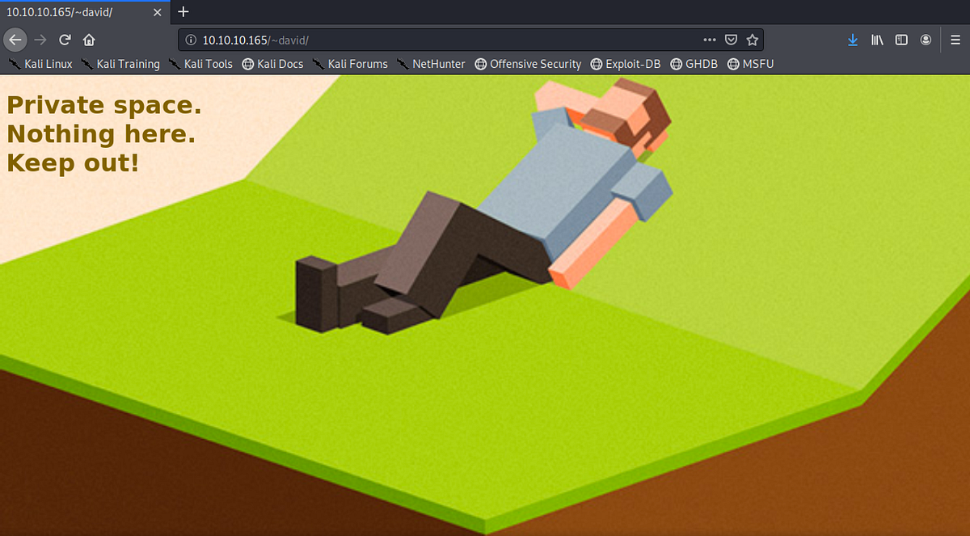Click the site information padlock icon
The image size is (970, 536).
coord(189,39)
